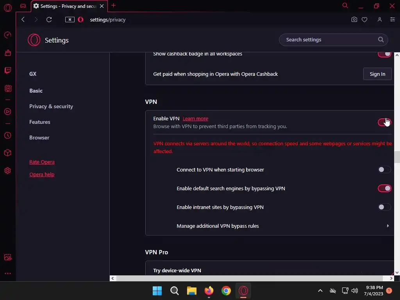Click the settings/privacy address bar

pos(108,20)
